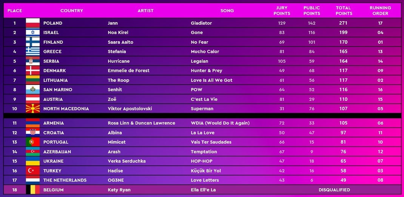This screenshot has width=404, height=197.
Task: Select the Portugal flag icon
Action: coord(33,142)
